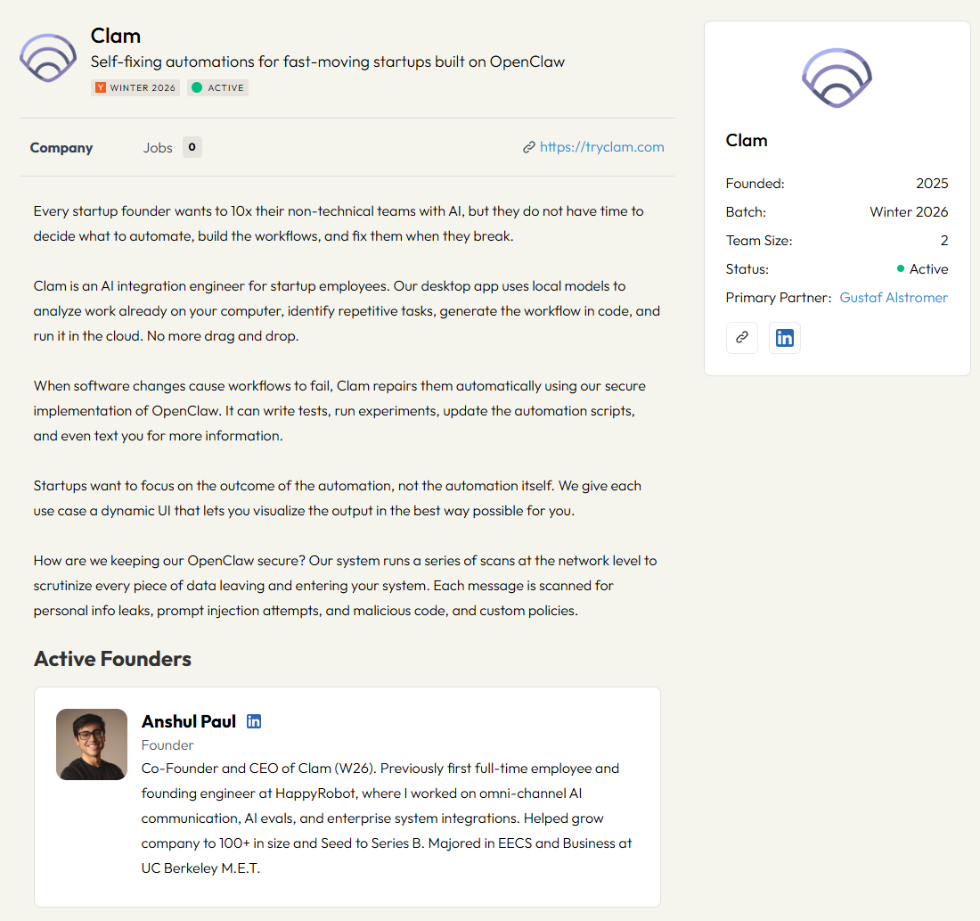Click the Y Combinator Winter 2026 badge
Viewport: 980px width, 921px height.
135,88
